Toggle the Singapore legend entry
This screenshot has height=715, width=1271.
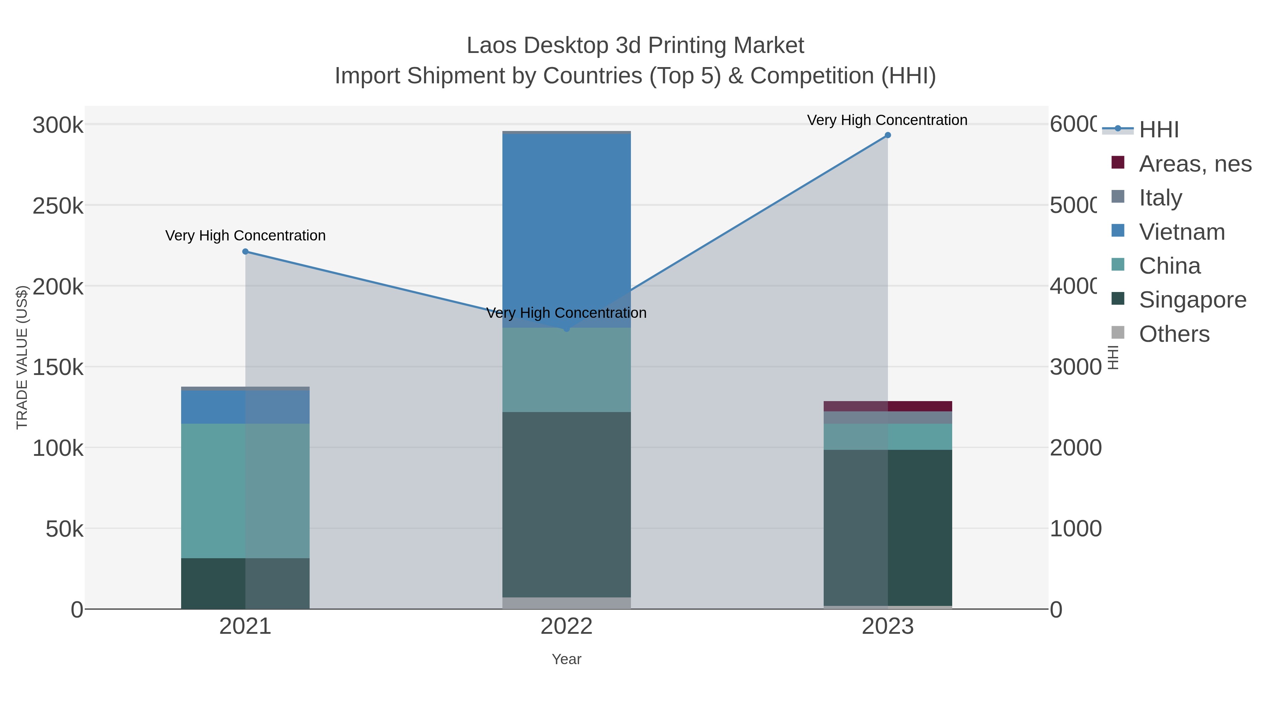1179,299
